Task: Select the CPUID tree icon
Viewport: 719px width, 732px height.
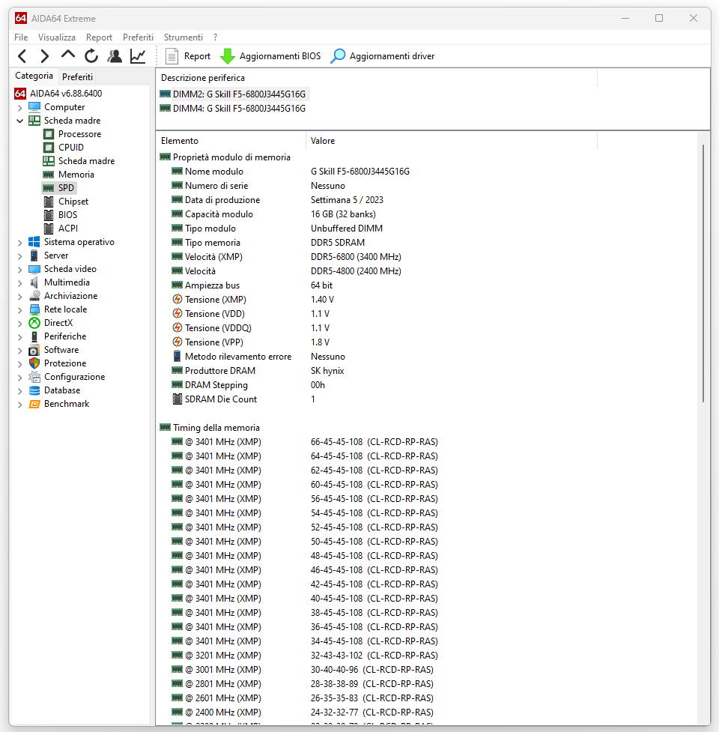Action: tap(49, 148)
